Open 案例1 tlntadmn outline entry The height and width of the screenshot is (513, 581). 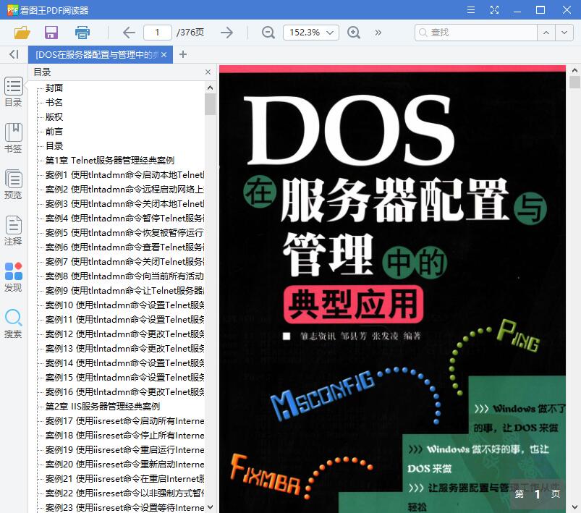124,174
